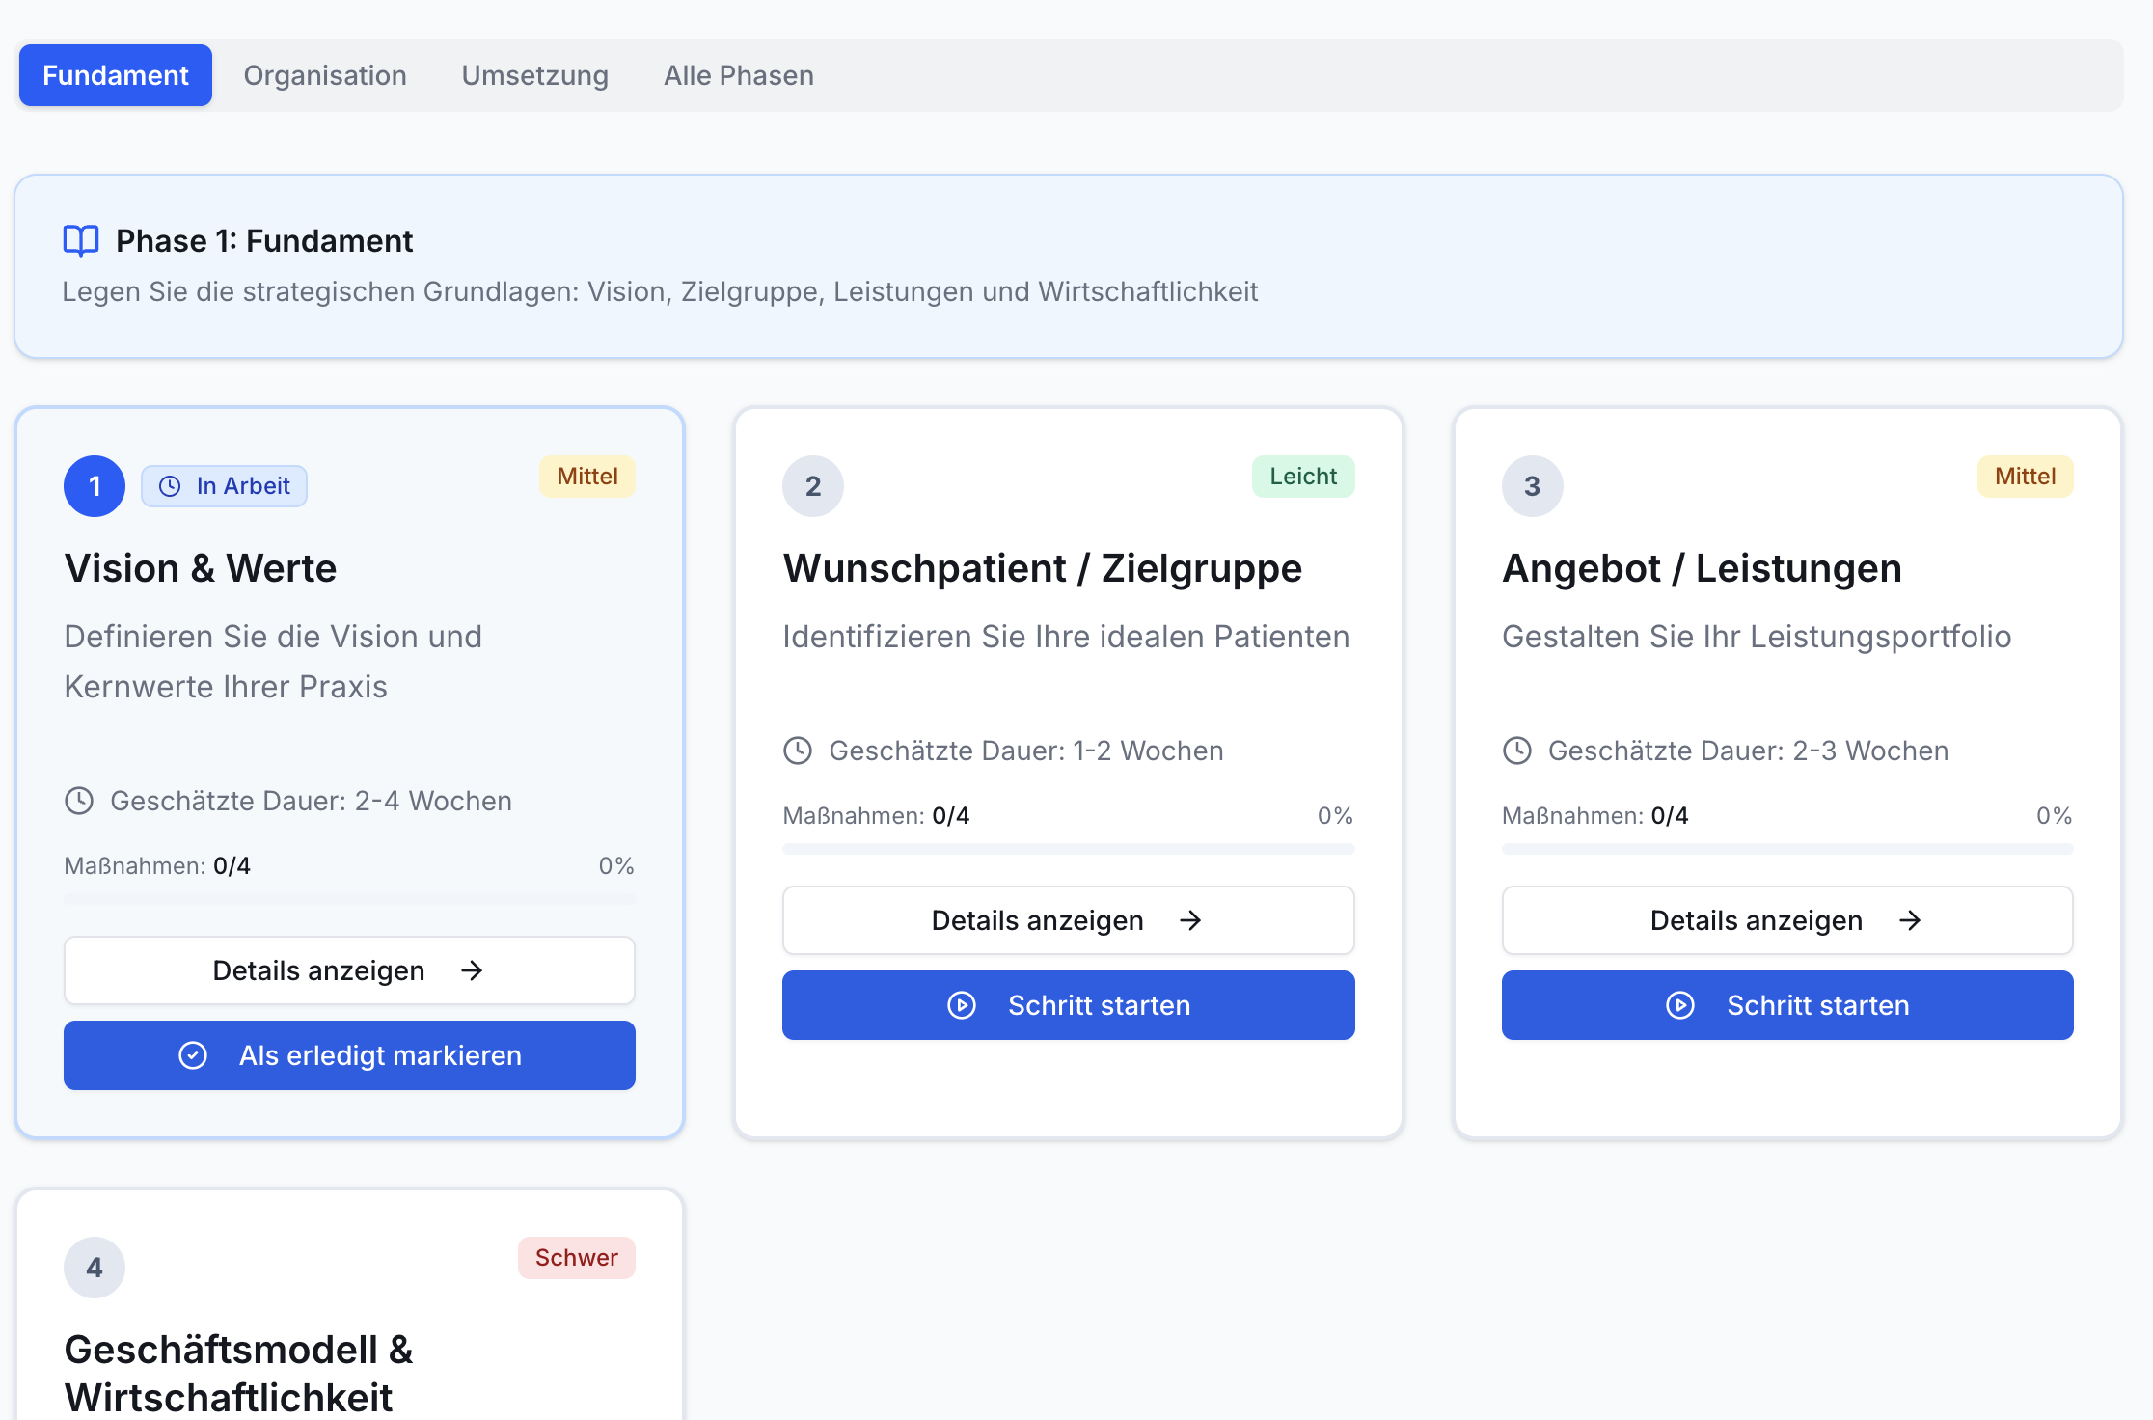Click the step 1 number badge
The image size is (2153, 1420).
pyautogui.click(x=95, y=486)
